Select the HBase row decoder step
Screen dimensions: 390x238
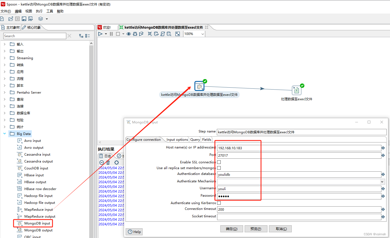[40, 189]
